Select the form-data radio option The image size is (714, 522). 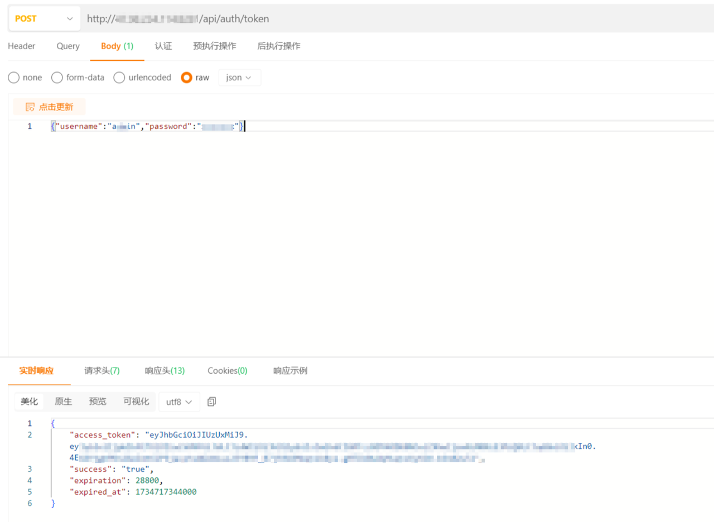57,78
